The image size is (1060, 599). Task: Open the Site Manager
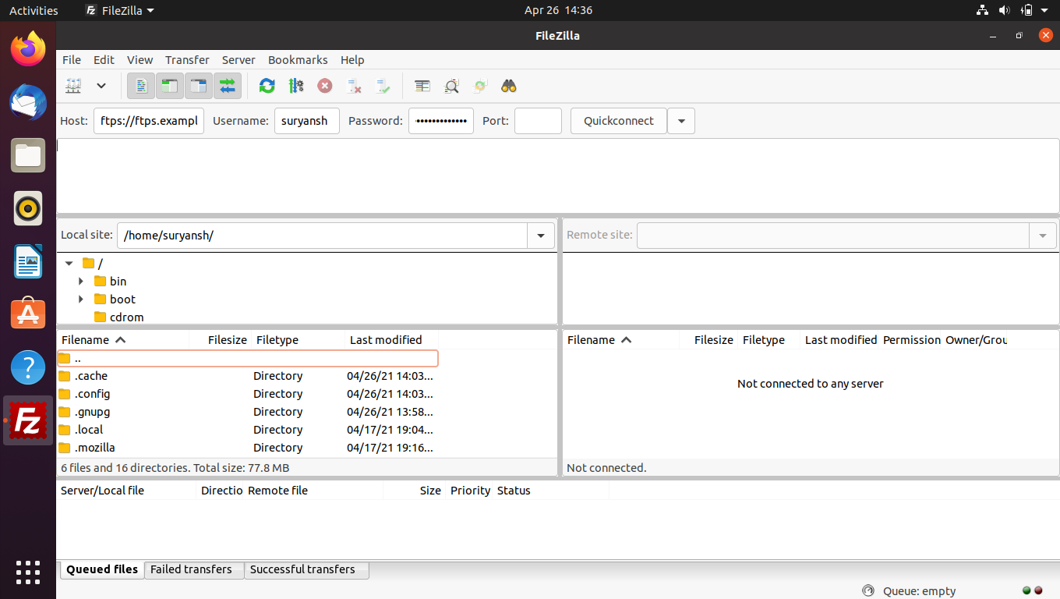73,86
